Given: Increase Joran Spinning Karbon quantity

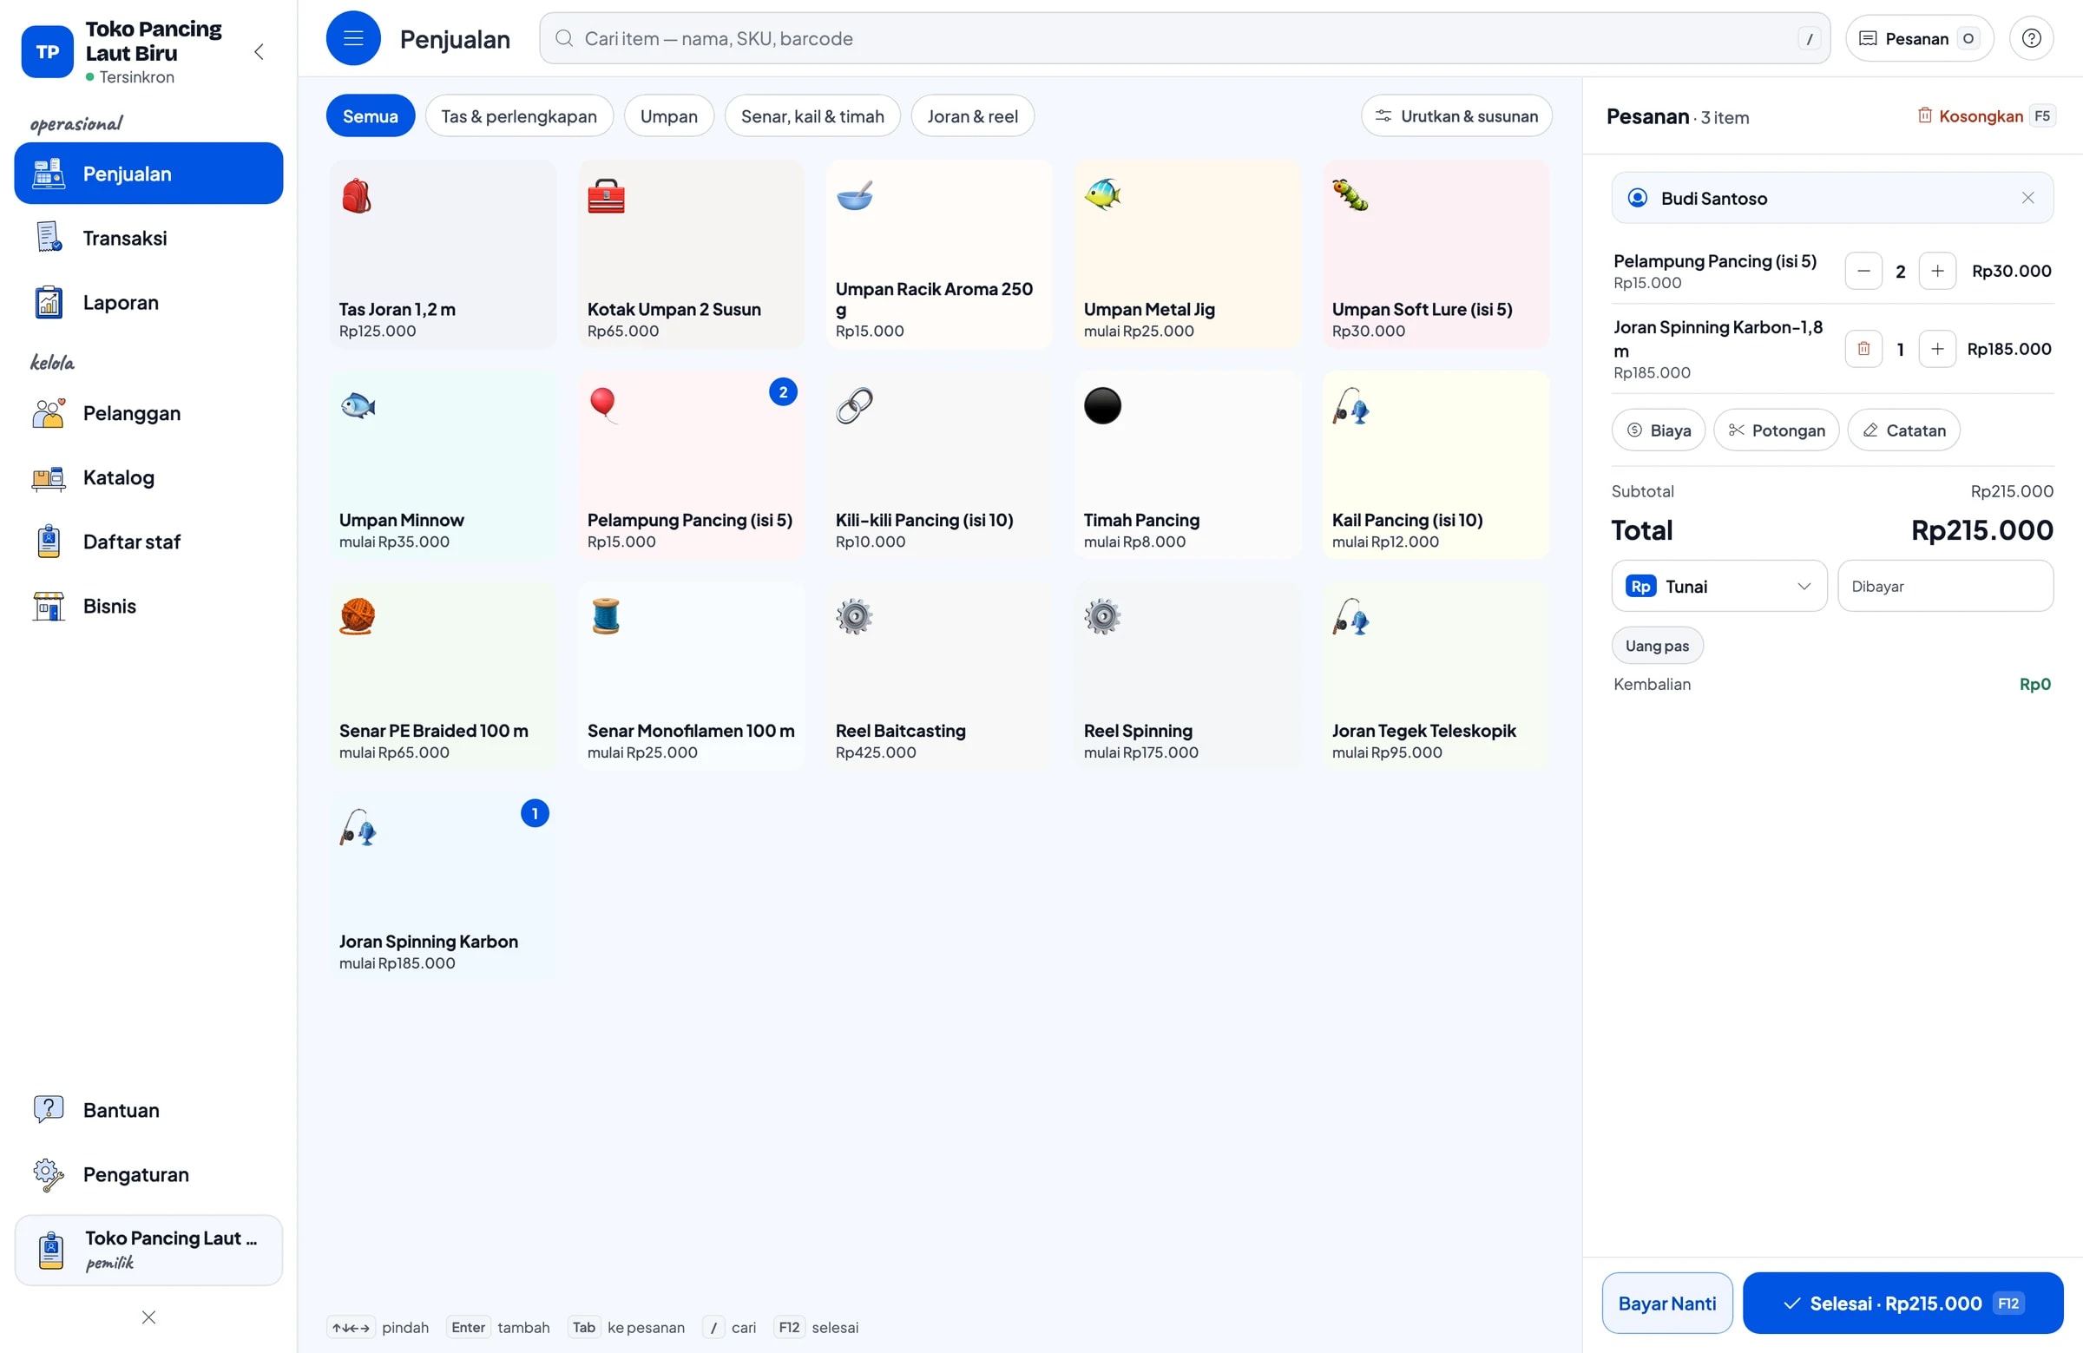Looking at the screenshot, I should (x=1937, y=349).
